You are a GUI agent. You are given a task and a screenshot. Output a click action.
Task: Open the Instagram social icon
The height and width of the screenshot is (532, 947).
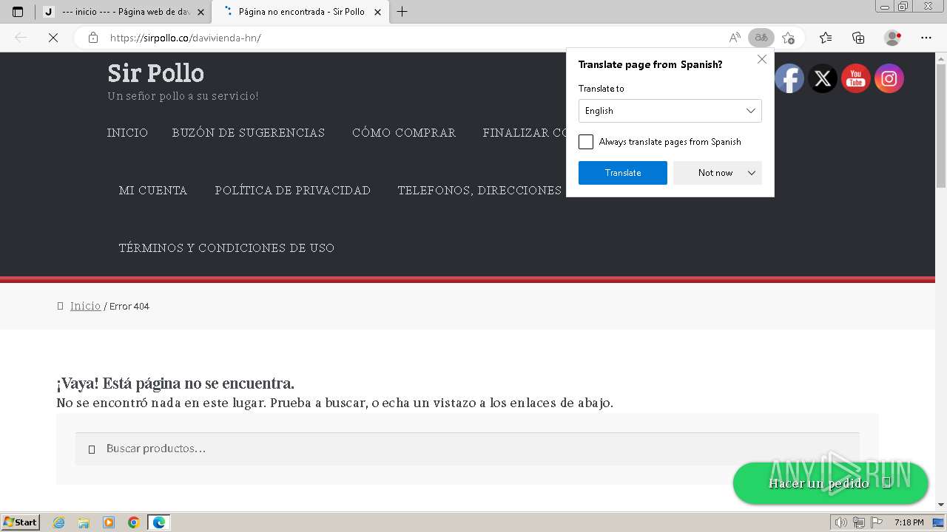point(889,78)
